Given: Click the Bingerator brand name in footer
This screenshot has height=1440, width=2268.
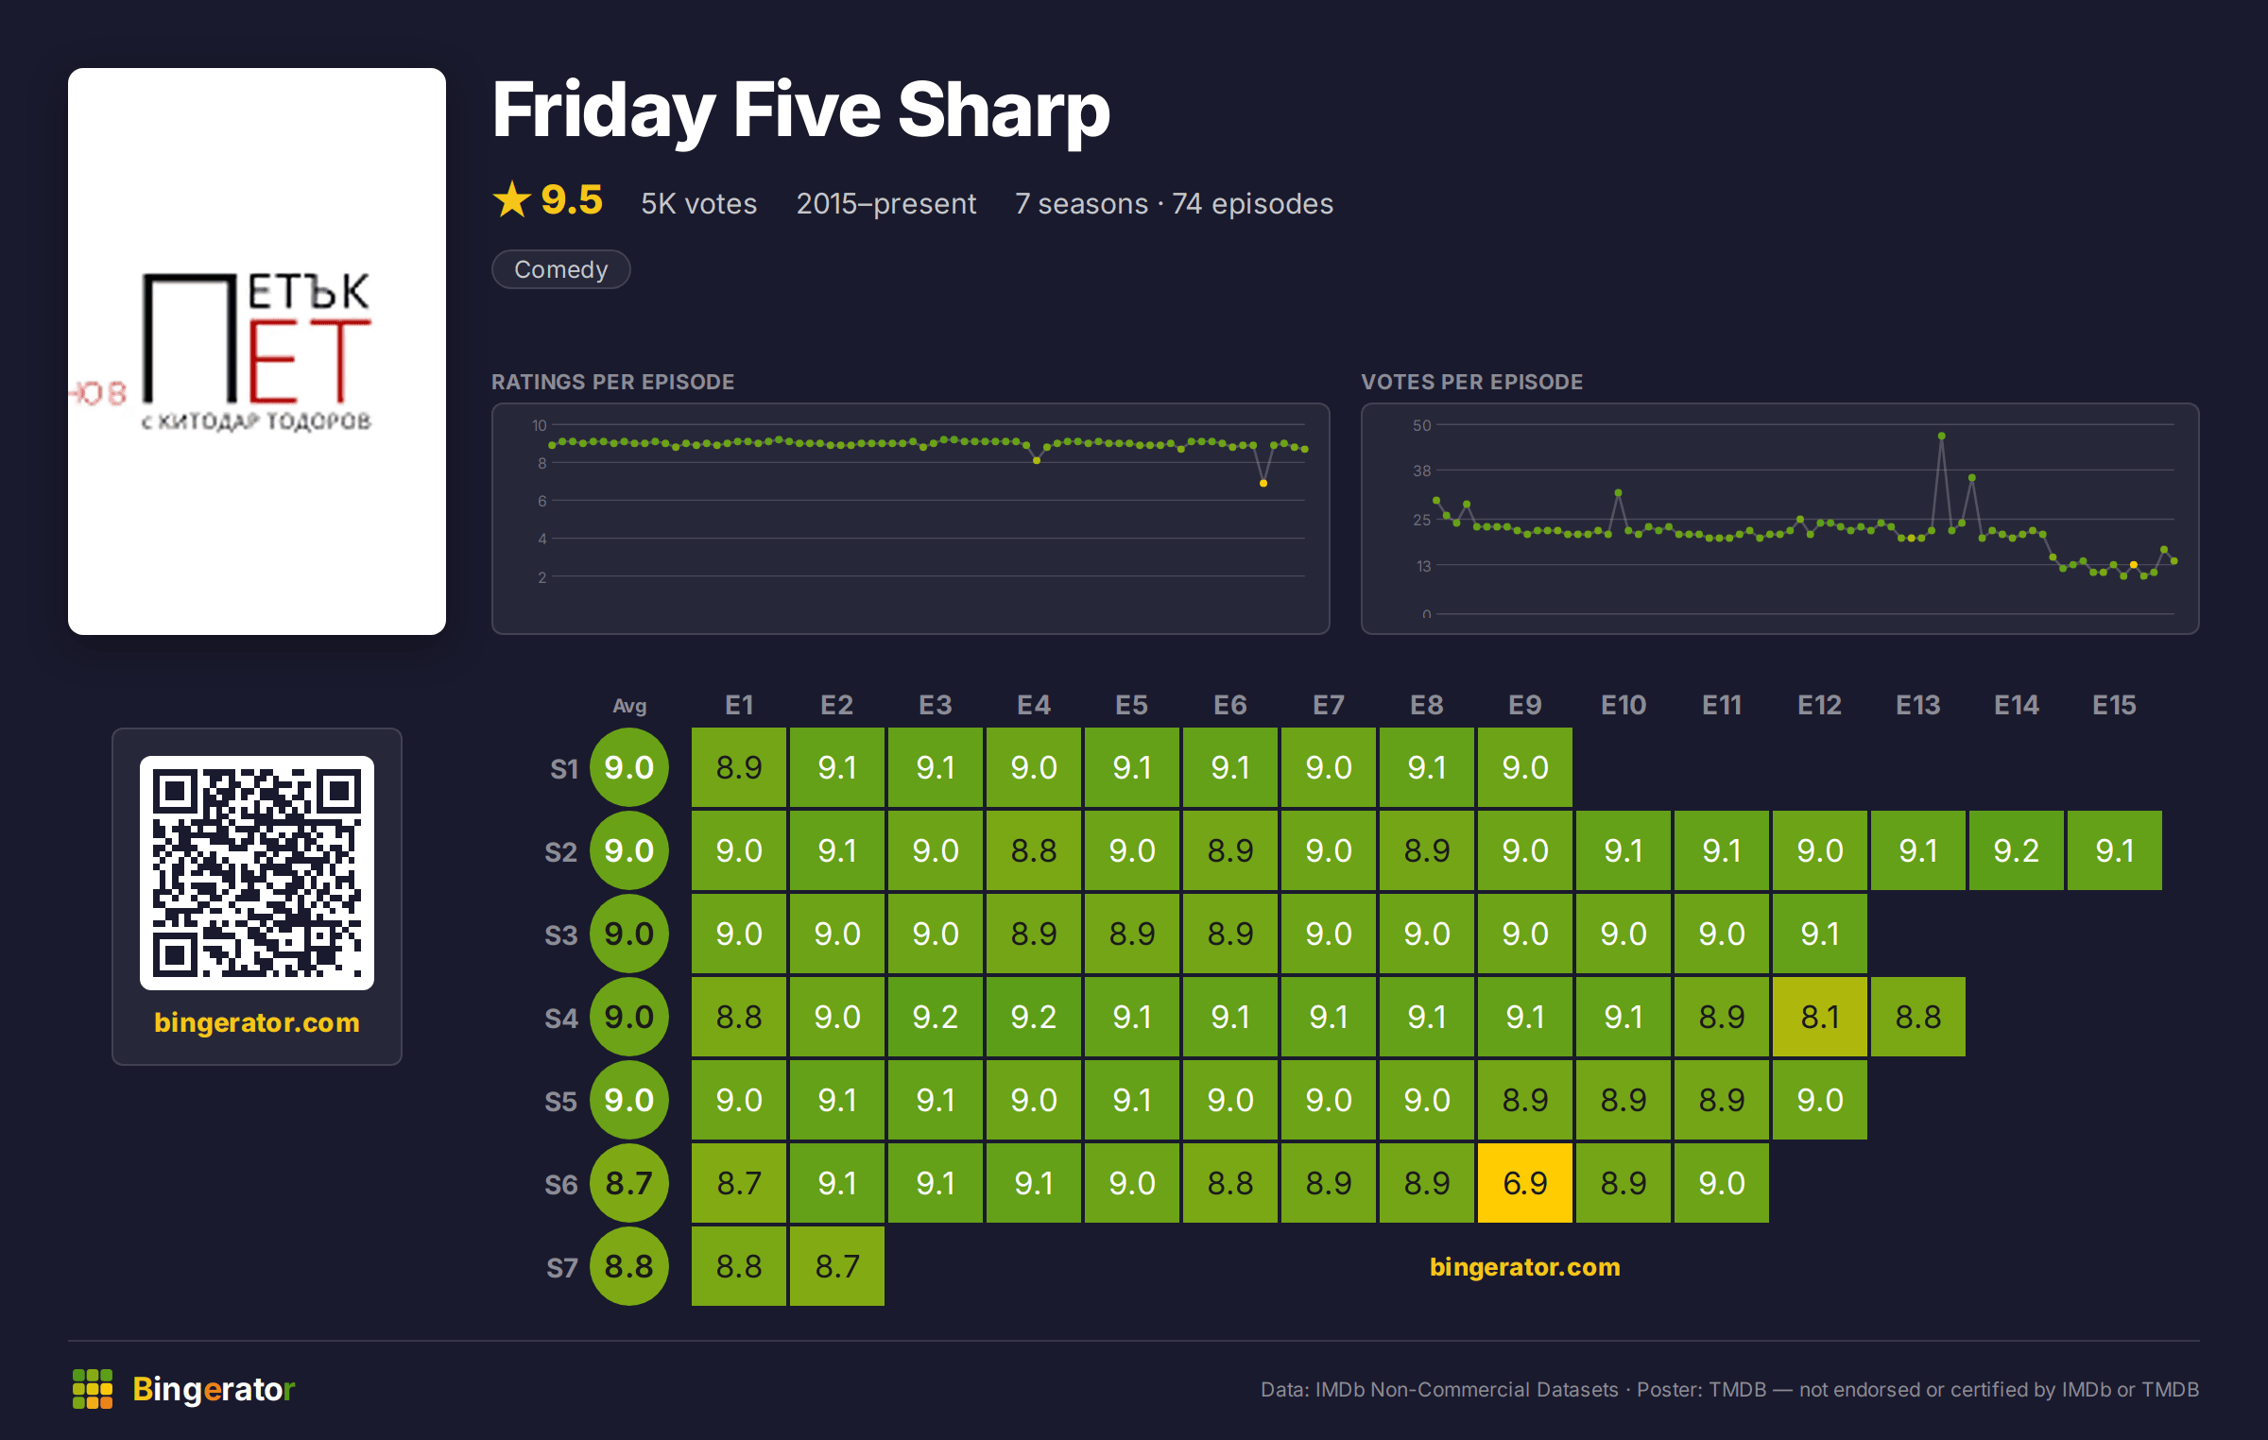Looking at the screenshot, I should [x=214, y=1389].
